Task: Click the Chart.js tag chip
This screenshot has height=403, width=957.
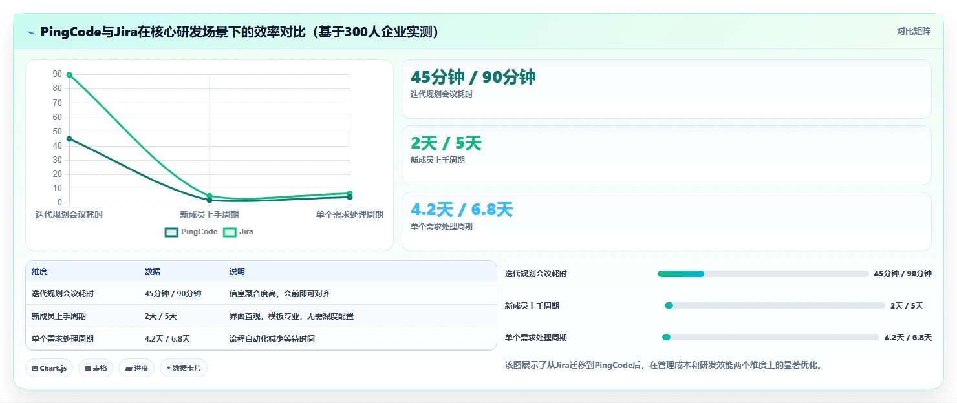Action: tap(50, 368)
